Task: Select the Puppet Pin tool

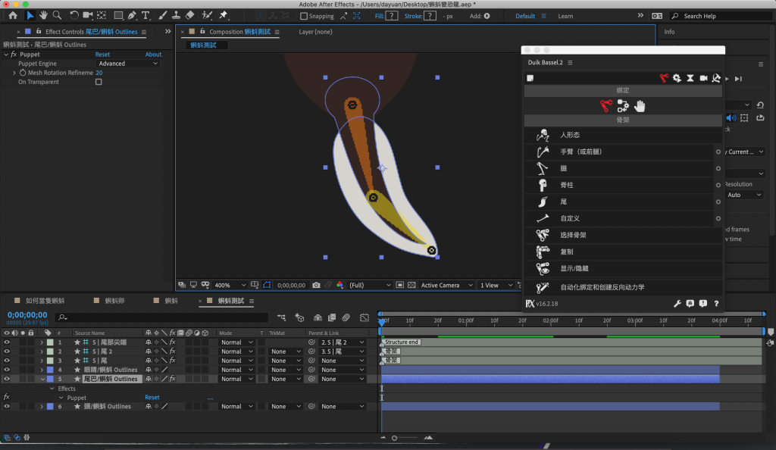Action: pos(224,15)
